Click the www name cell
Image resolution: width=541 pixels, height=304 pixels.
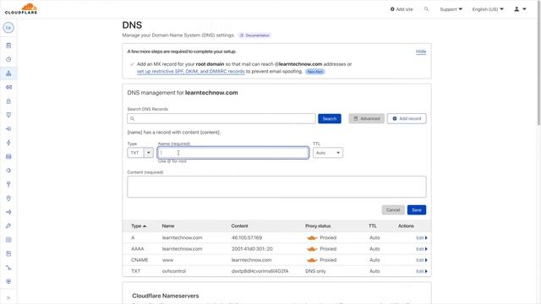pos(167,260)
